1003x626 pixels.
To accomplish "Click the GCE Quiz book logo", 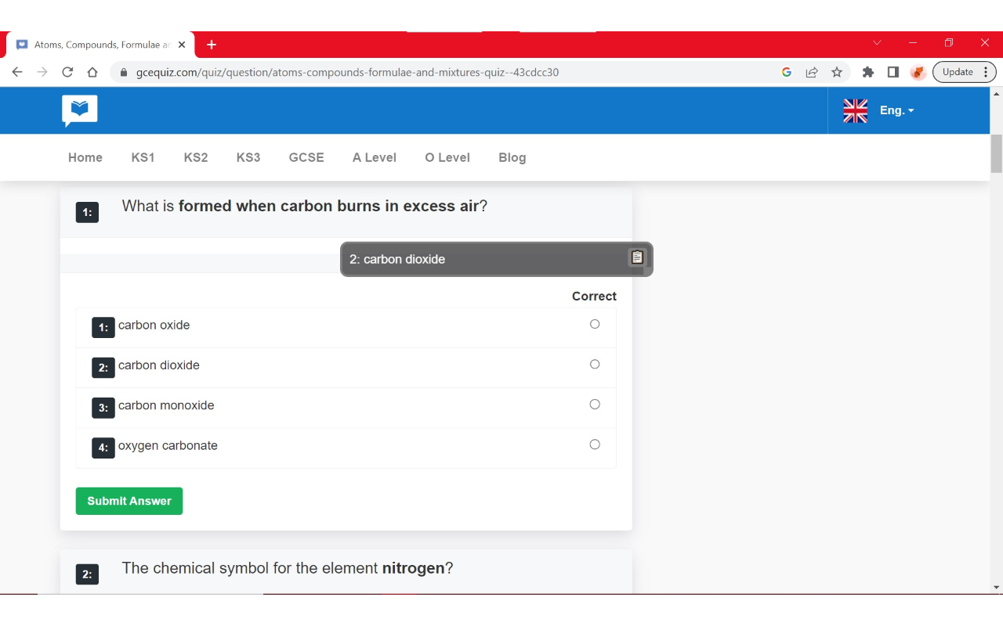I will (x=79, y=110).
